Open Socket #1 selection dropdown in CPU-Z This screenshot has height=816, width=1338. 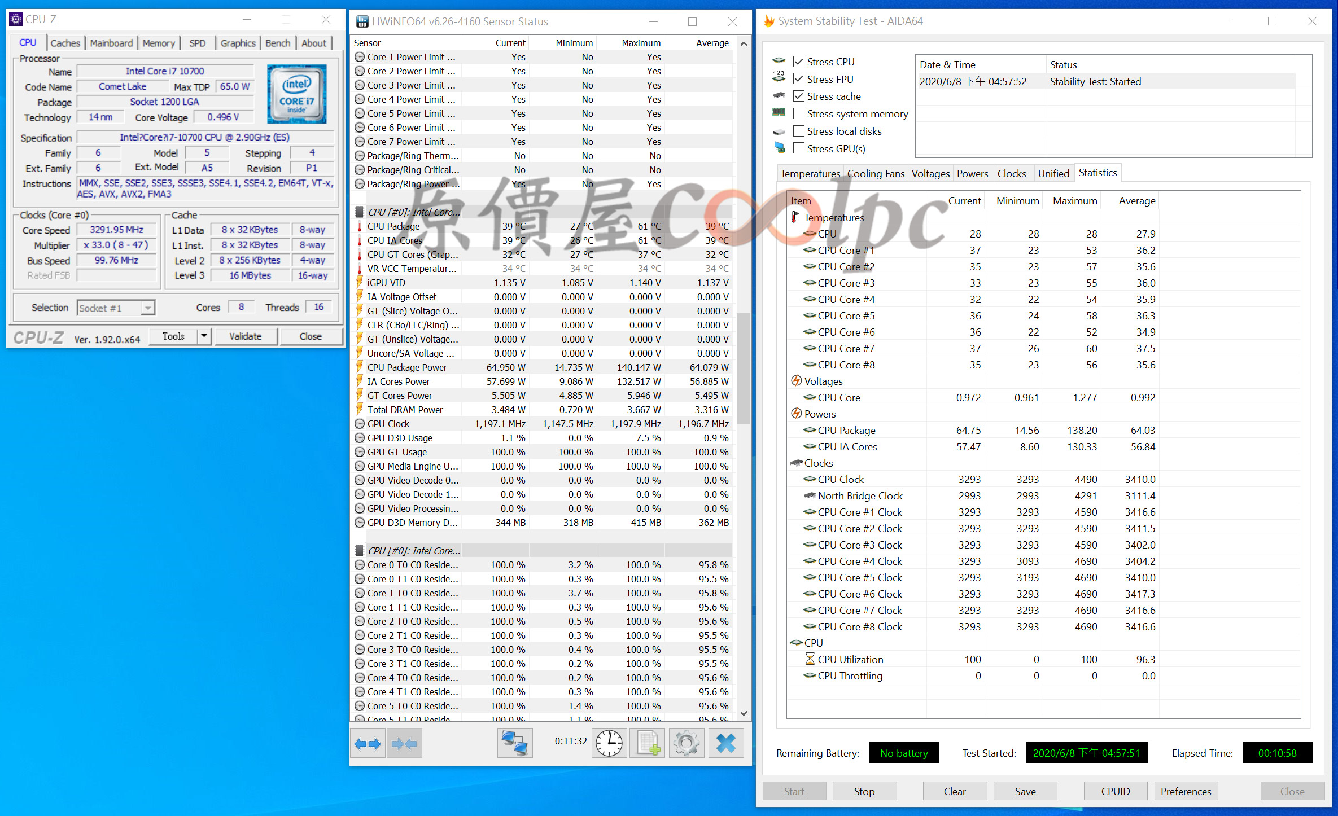click(116, 308)
